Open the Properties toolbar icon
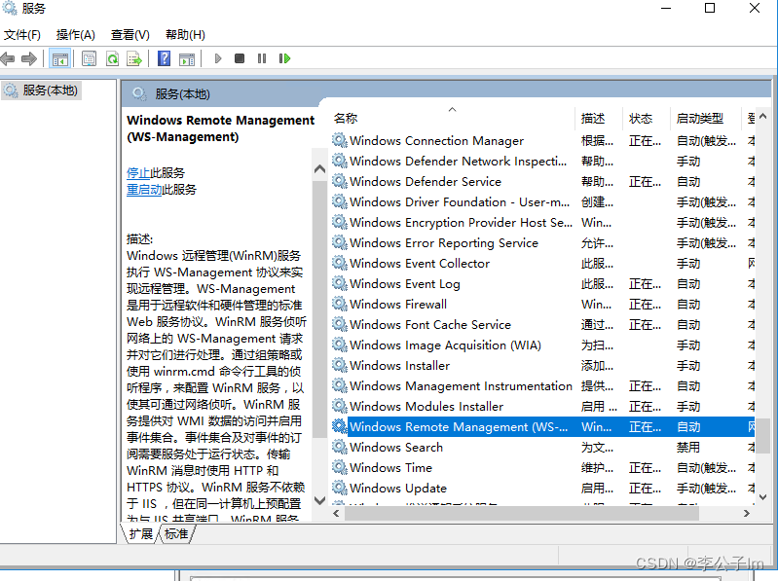Image resolution: width=778 pixels, height=581 pixels. tap(90, 59)
